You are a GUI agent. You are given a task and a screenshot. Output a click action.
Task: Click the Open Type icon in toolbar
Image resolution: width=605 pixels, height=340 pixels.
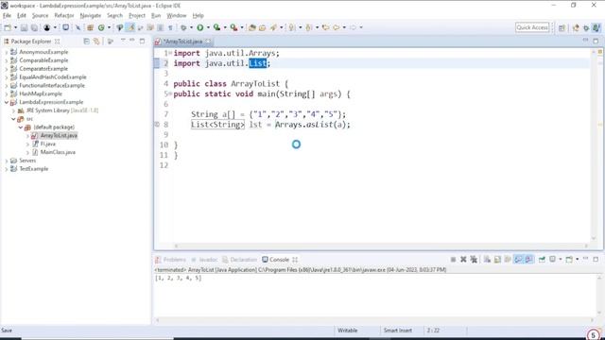252,27
